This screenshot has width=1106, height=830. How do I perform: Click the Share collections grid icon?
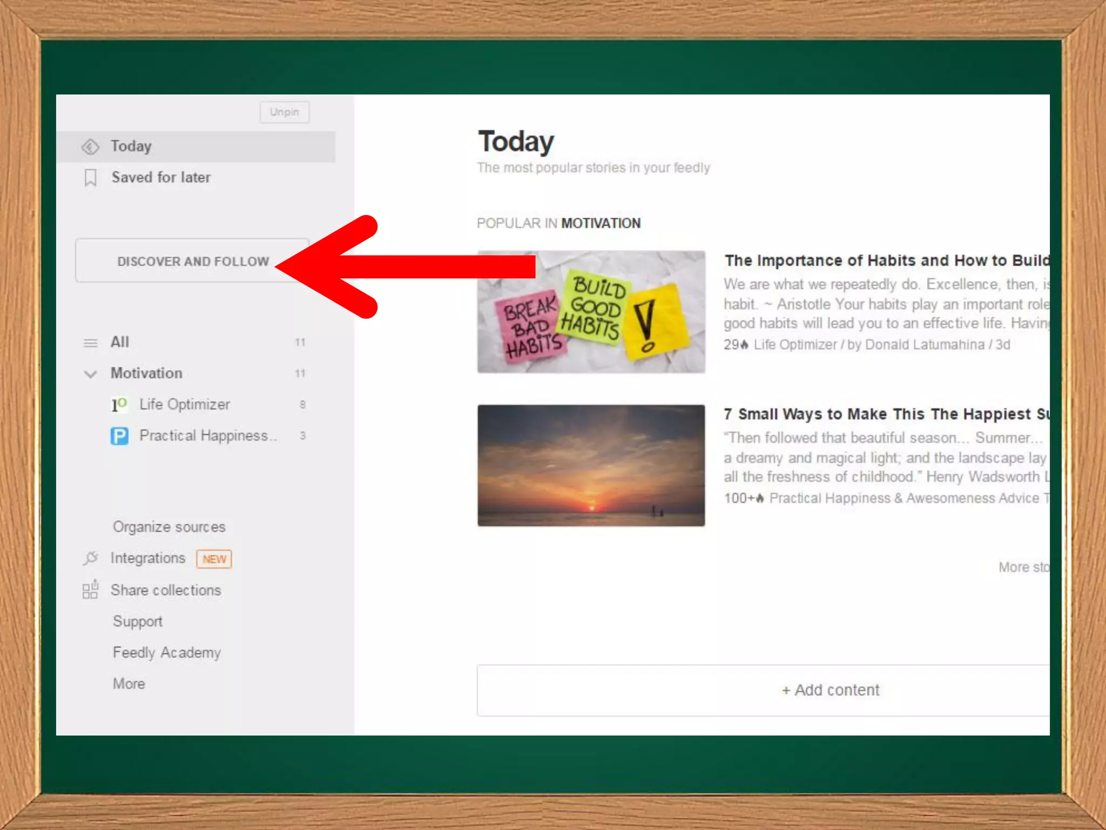tap(90, 590)
